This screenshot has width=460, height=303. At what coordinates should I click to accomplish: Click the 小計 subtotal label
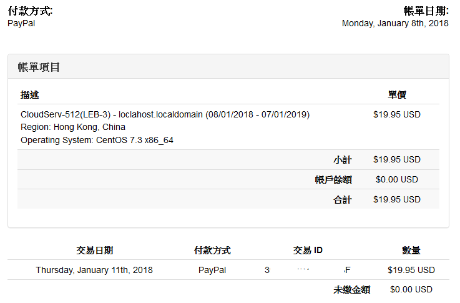click(343, 160)
